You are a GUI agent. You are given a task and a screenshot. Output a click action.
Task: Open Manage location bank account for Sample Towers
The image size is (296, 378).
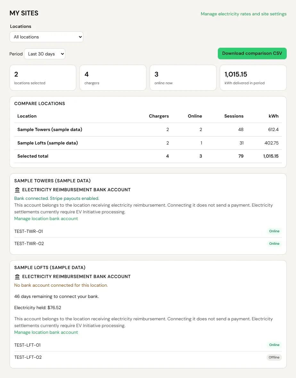click(x=46, y=218)
